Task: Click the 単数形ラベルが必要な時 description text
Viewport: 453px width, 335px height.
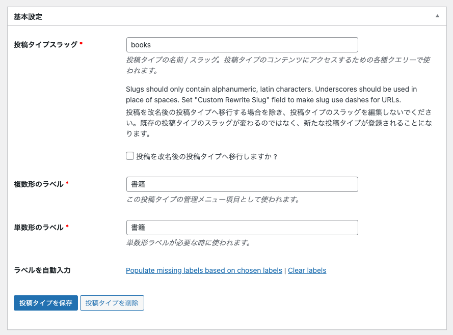Action: pos(189,243)
